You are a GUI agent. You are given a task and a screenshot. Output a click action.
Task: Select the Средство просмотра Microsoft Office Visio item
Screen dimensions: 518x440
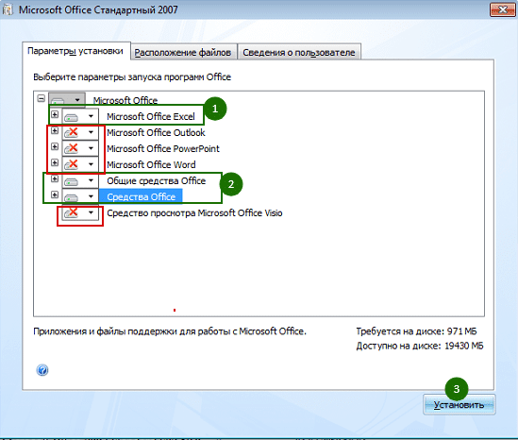coord(194,212)
